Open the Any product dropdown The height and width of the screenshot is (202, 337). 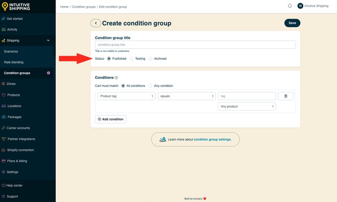(247, 106)
